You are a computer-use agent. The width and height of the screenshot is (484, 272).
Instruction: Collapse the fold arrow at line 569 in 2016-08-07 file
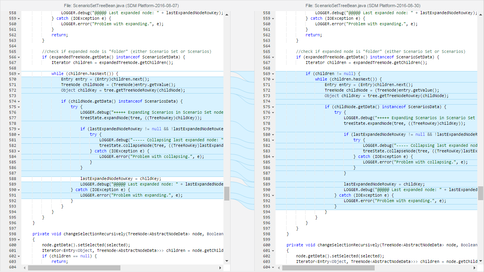click(x=19, y=74)
